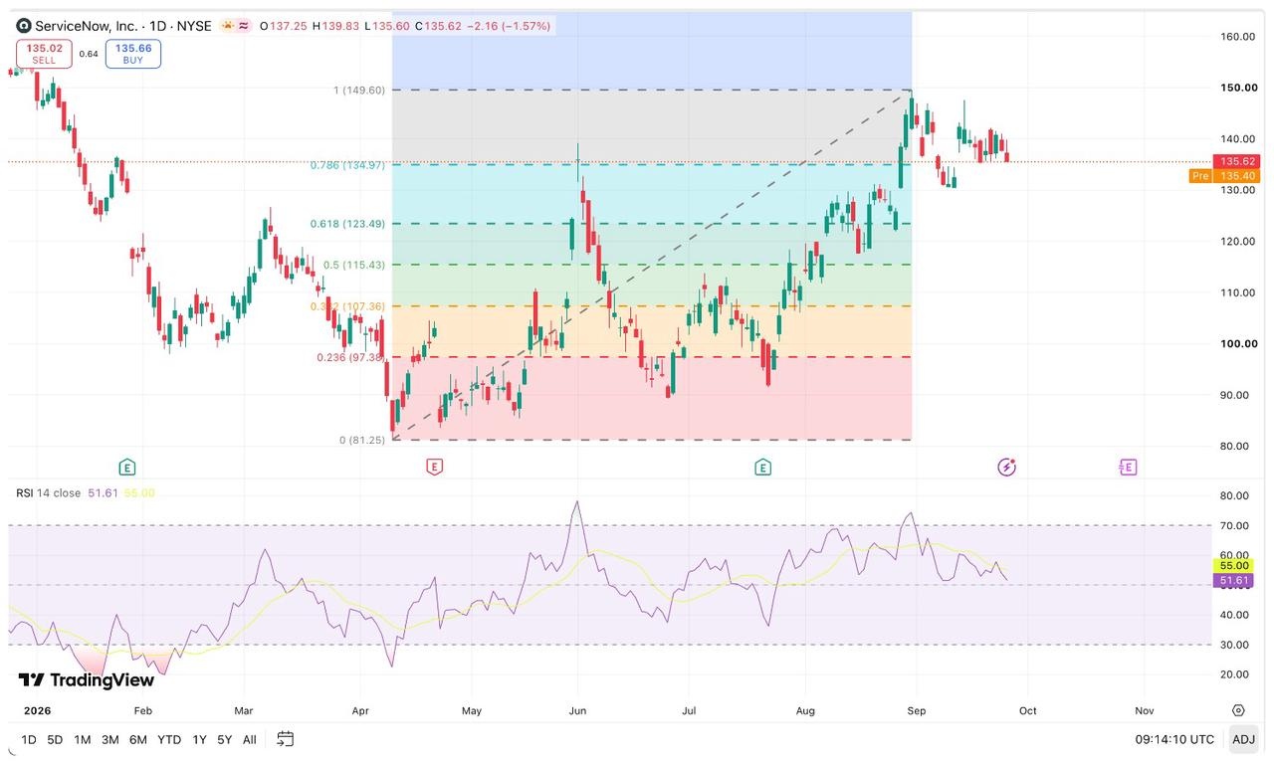Viewport: 1274px width, 764px height.
Task: Open timezone menu showing 09:14:10 UTC
Action: 1174,739
